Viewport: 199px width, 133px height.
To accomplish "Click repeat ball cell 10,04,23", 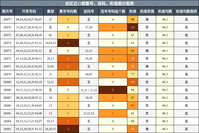I will click(x=51, y=43).
